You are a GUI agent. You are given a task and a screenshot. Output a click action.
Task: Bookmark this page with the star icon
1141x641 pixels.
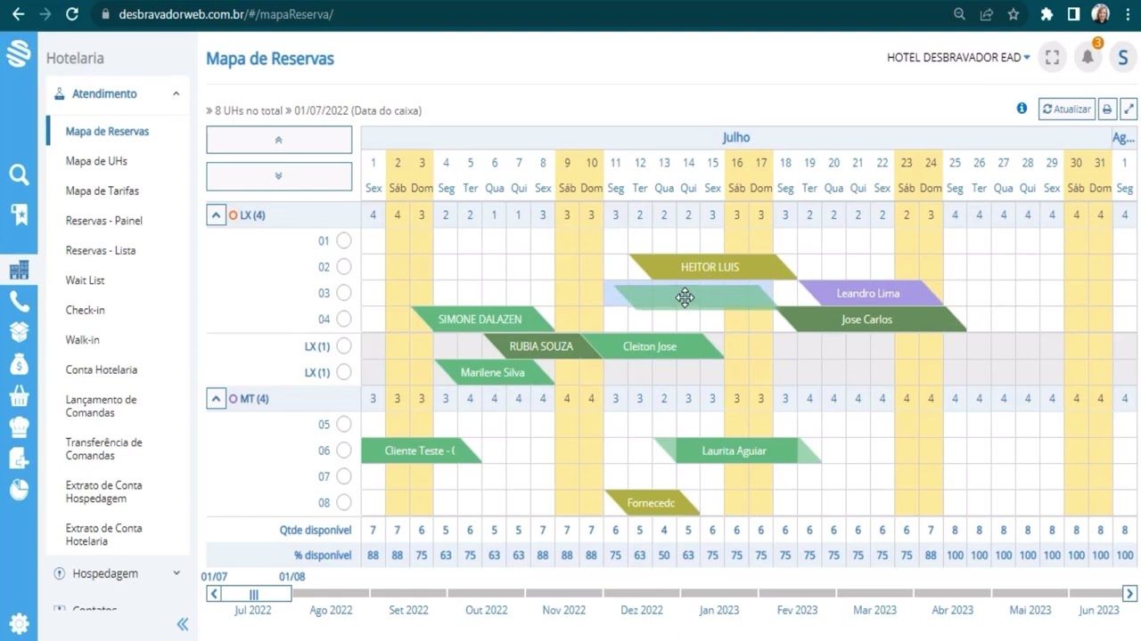pyautogui.click(x=1013, y=14)
